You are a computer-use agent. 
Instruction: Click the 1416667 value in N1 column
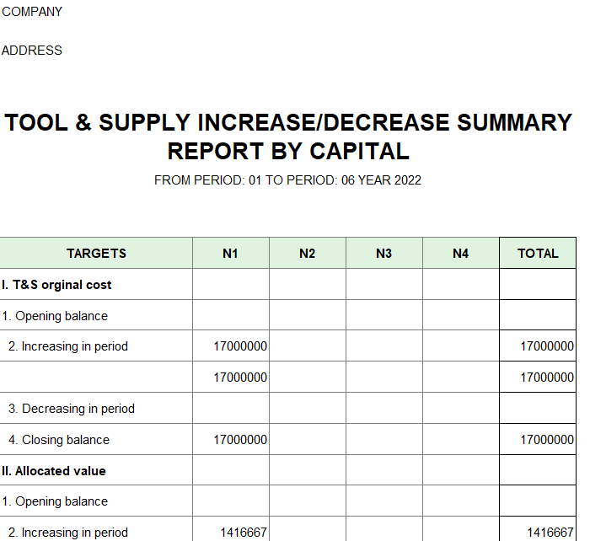click(x=244, y=533)
